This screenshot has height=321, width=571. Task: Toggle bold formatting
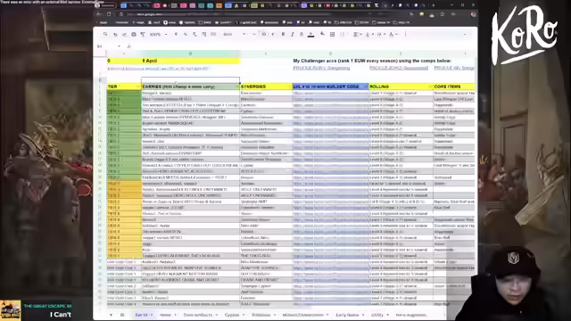283,34
